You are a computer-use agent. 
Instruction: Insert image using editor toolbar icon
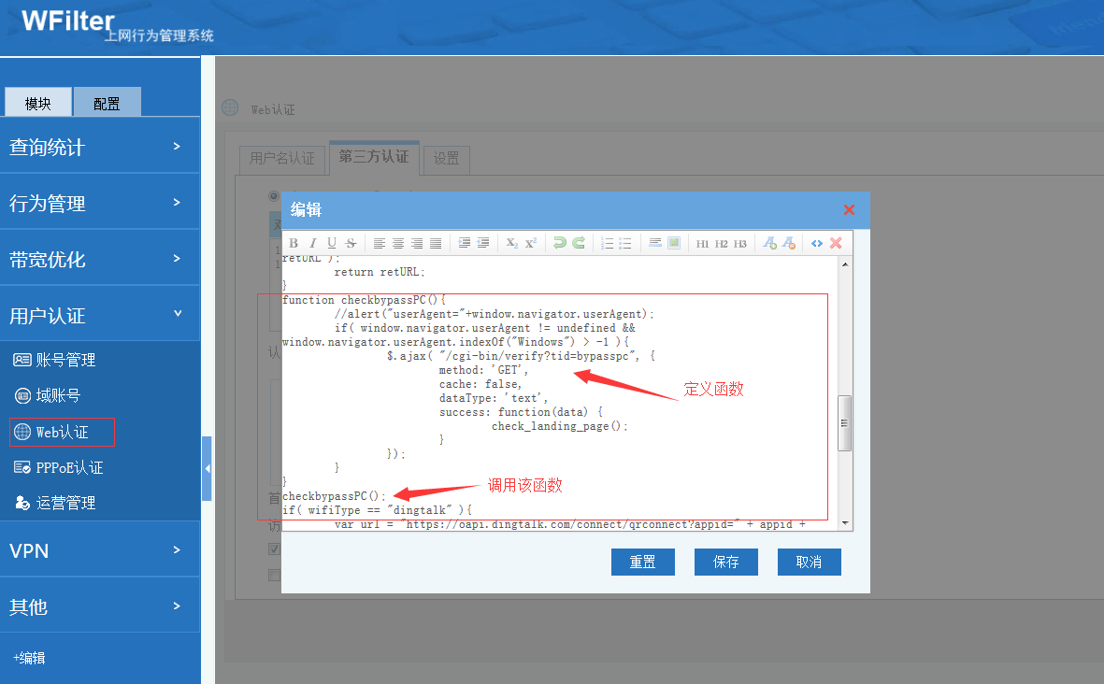tap(674, 243)
